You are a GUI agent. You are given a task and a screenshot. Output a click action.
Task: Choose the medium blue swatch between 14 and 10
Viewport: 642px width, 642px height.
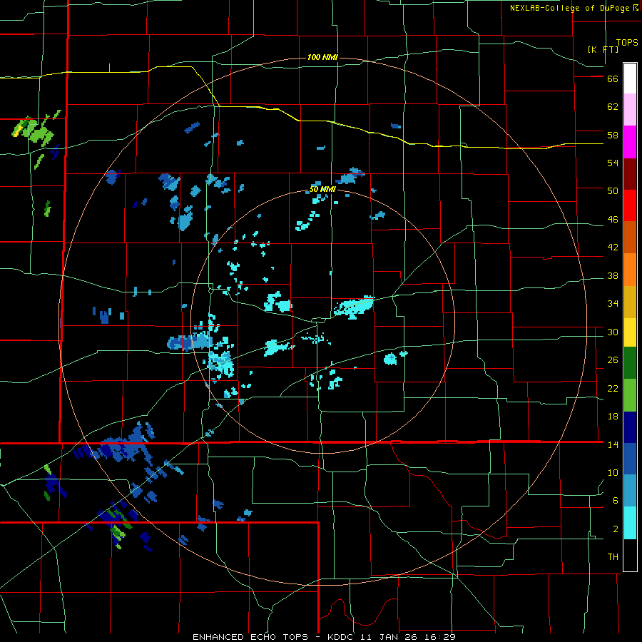630,459
